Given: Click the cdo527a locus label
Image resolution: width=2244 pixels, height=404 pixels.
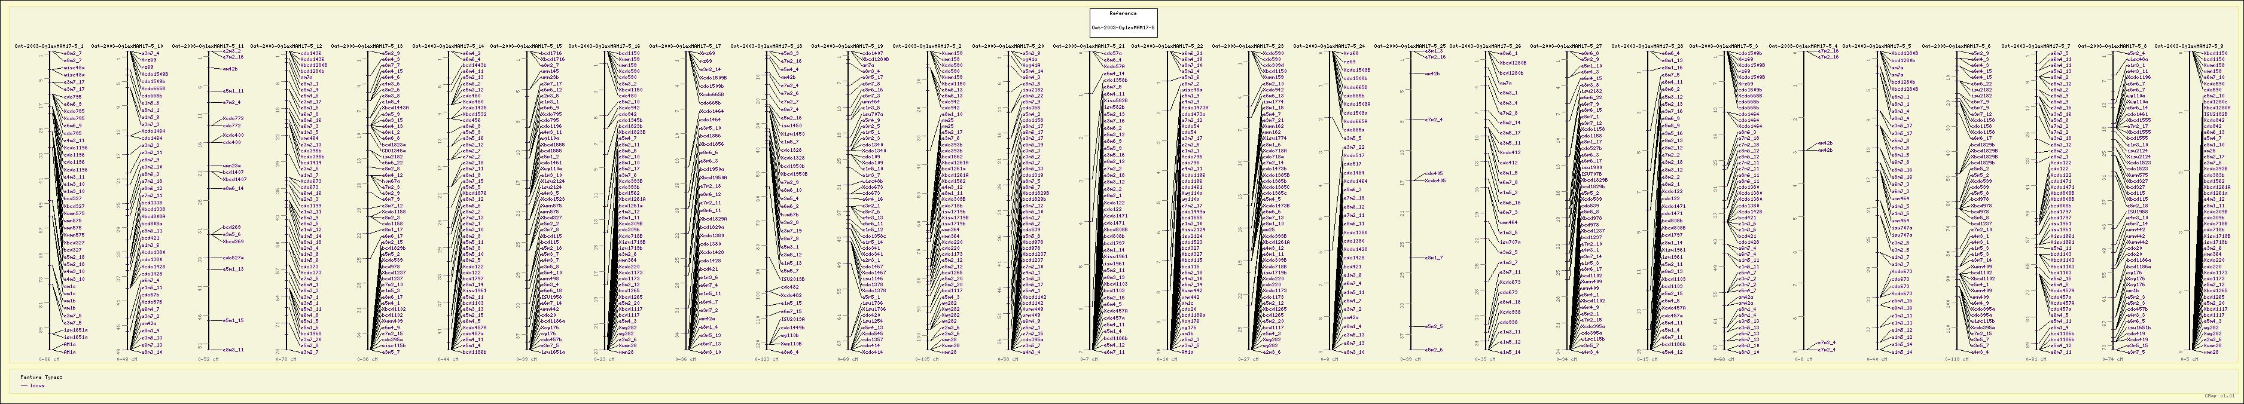Looking at the screenshot, I should [x=233, y=258].
